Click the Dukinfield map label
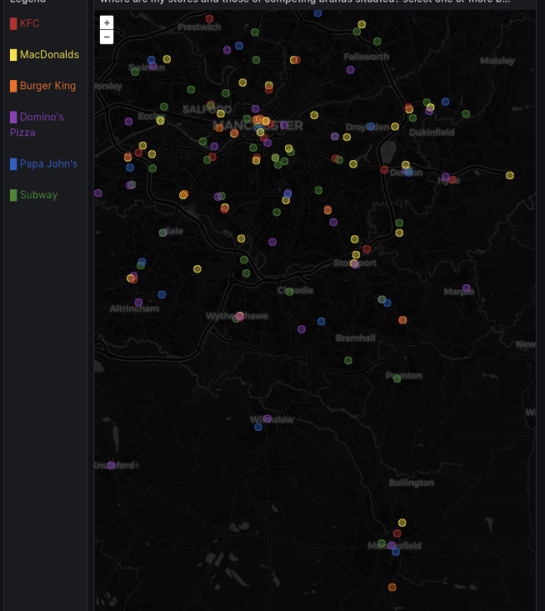The height and width of the screenshot is (611, 545). (x=432, y=132)
